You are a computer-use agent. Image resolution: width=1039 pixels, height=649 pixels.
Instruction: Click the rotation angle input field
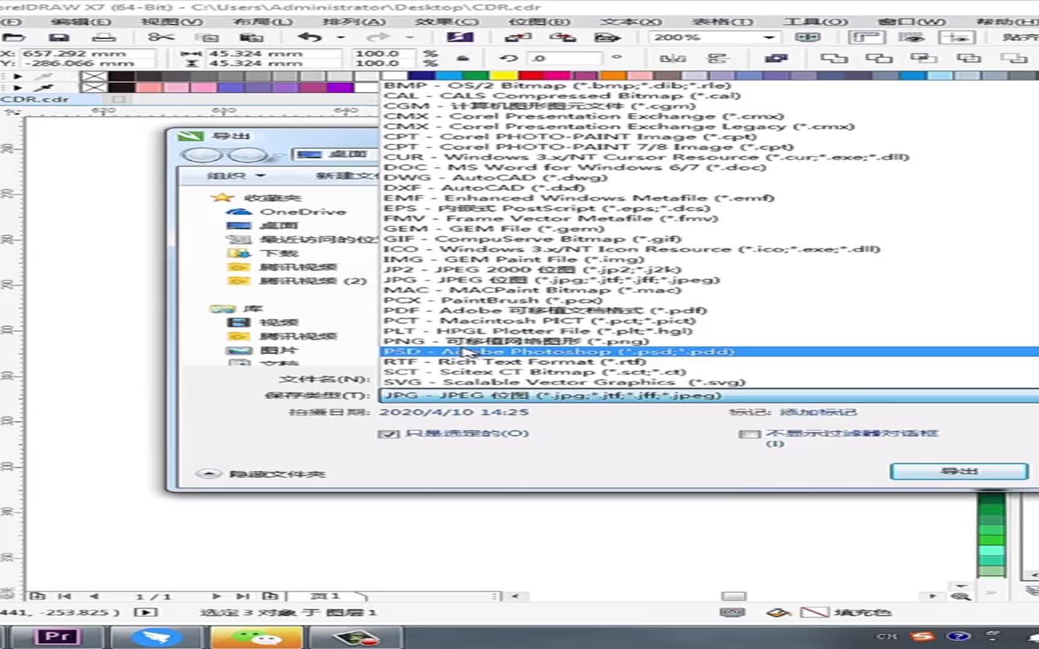565,58
